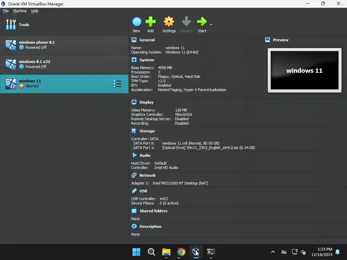The width and height of the screenshot is (347, 260).
Task: Open the Tools entry in the sidebar
Action: tap(64, 24)
